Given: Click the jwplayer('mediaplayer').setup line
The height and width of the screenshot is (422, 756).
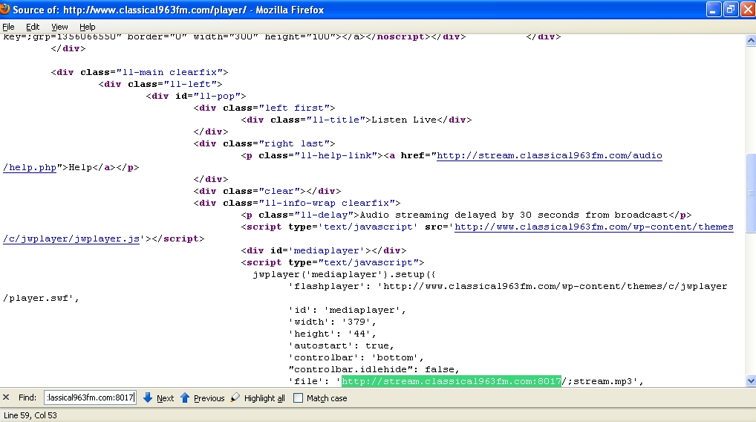Looking at the screenshot, I should tap(345, 274).
